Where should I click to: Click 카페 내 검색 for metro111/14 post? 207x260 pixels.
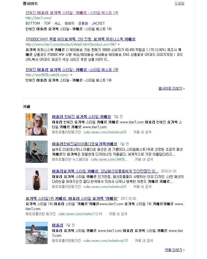click(118, 214)
